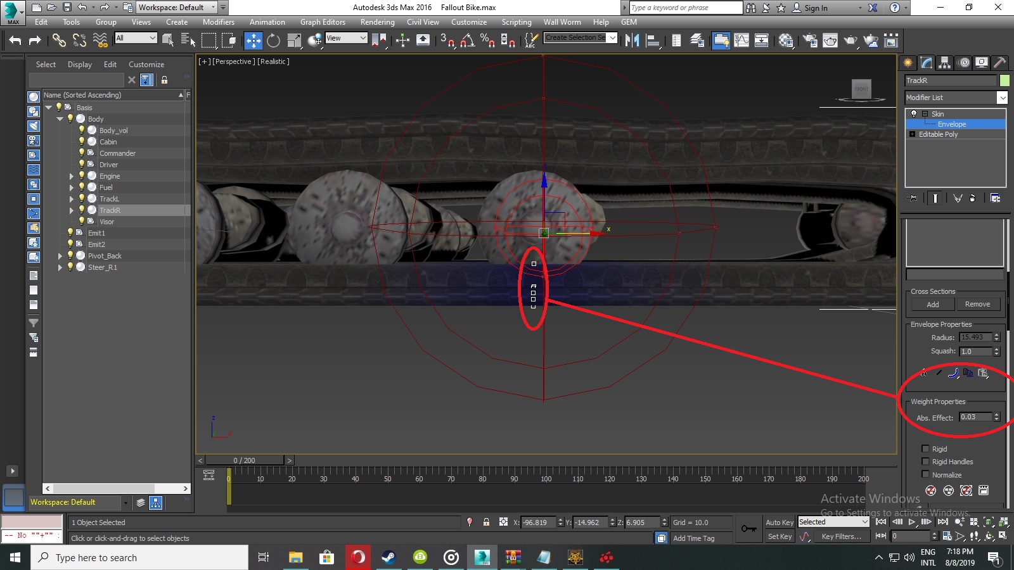Activate the Select and Move tool

pyautogui.click(x=253, y=41)
